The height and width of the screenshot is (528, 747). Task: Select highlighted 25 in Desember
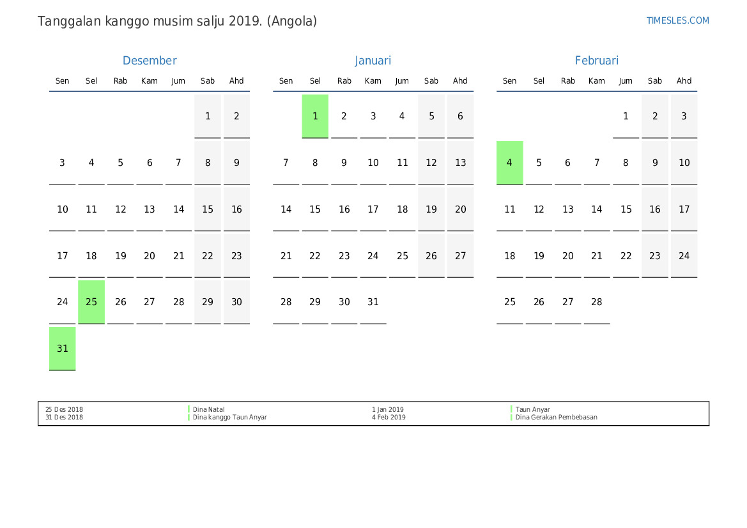(x=91, y=302)
